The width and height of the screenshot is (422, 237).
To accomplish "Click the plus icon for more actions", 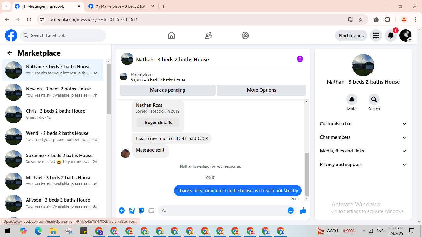I will 122,210.
